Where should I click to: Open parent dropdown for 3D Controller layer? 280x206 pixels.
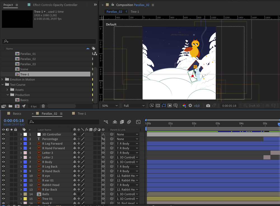point(127,134)
